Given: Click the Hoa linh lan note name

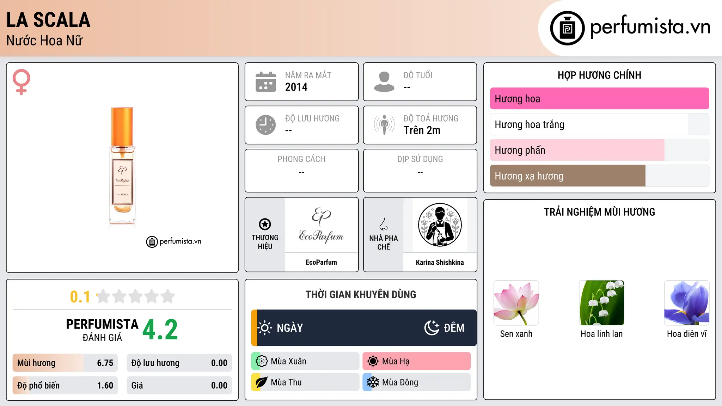Looking at the screenshot, I should coord(602,334).
